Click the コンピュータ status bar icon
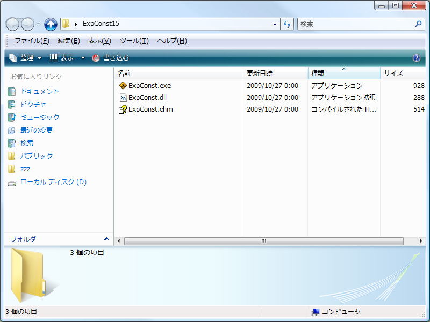Viewport: 430px width, 322px height. 316,312
